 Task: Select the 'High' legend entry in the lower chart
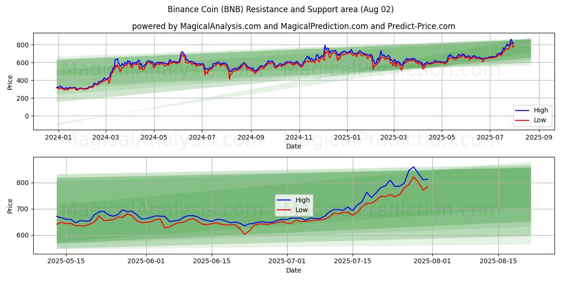point(294,200)
